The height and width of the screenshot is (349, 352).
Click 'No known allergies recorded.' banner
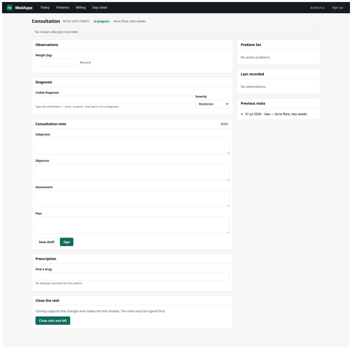(x=176, y=32)
